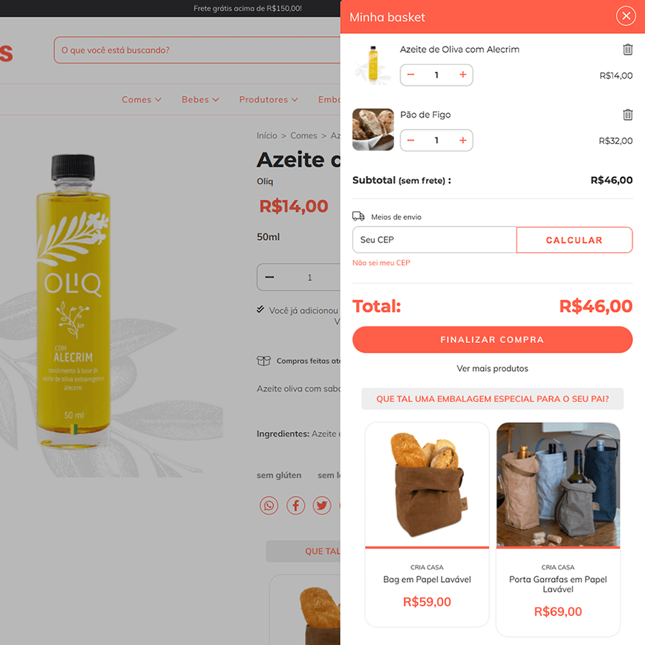Remove Azeite de Oliva com Alecrim via trash icon
645x645 pixels.
coord(628,50)
